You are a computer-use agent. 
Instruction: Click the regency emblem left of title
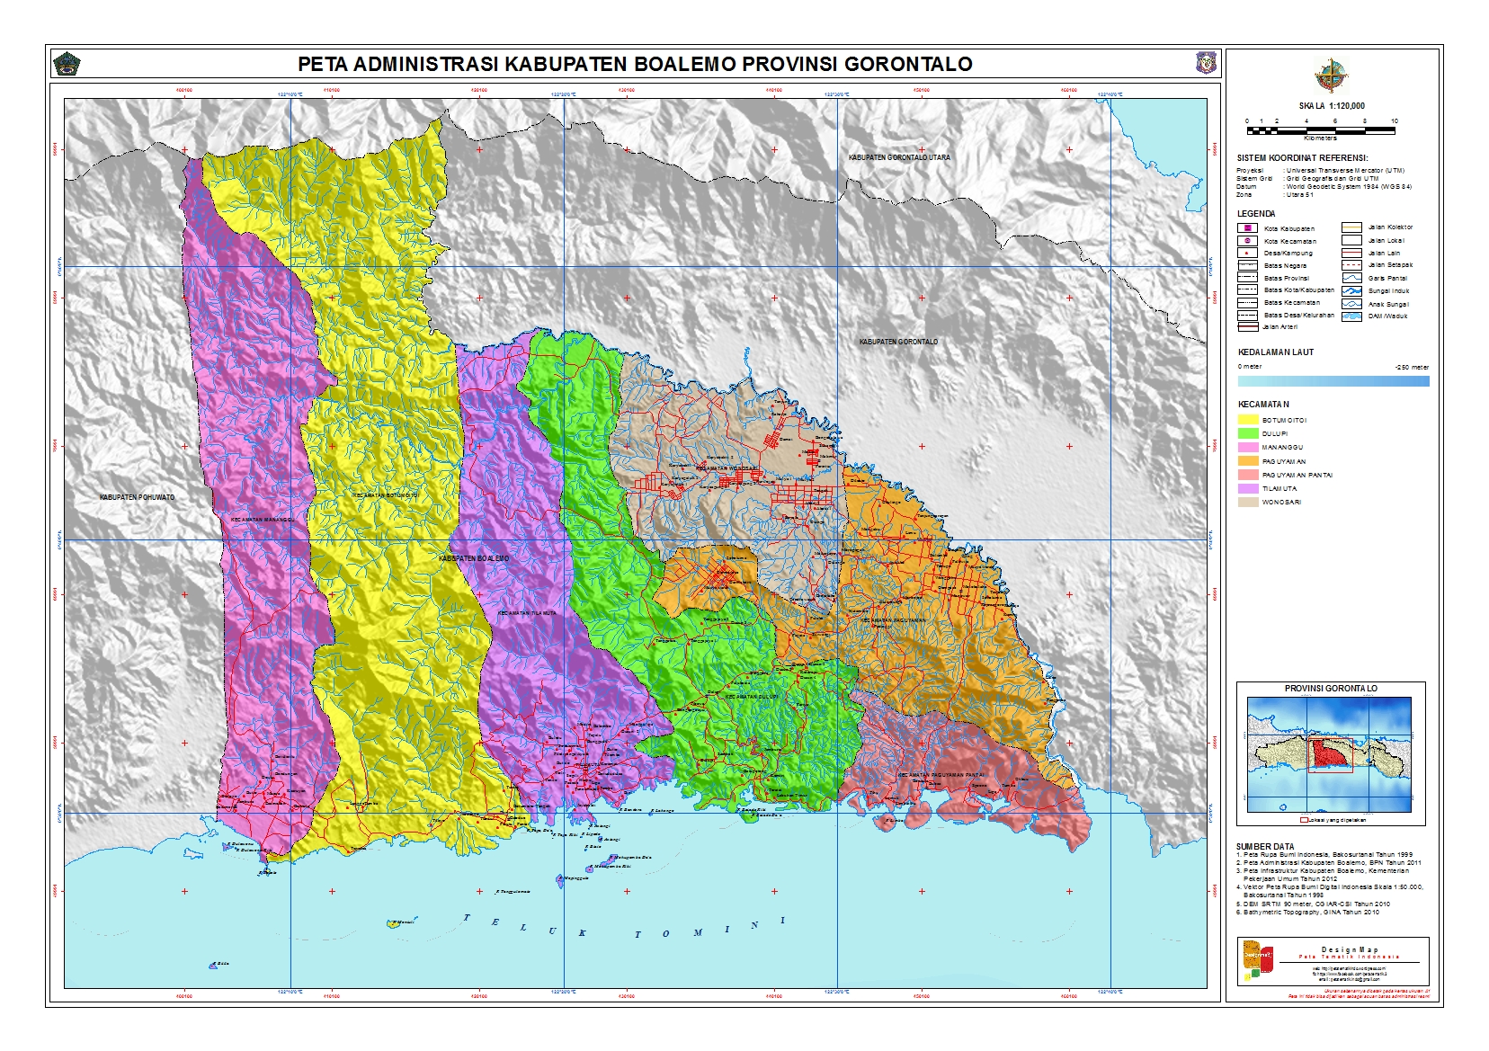pos(67,64)
